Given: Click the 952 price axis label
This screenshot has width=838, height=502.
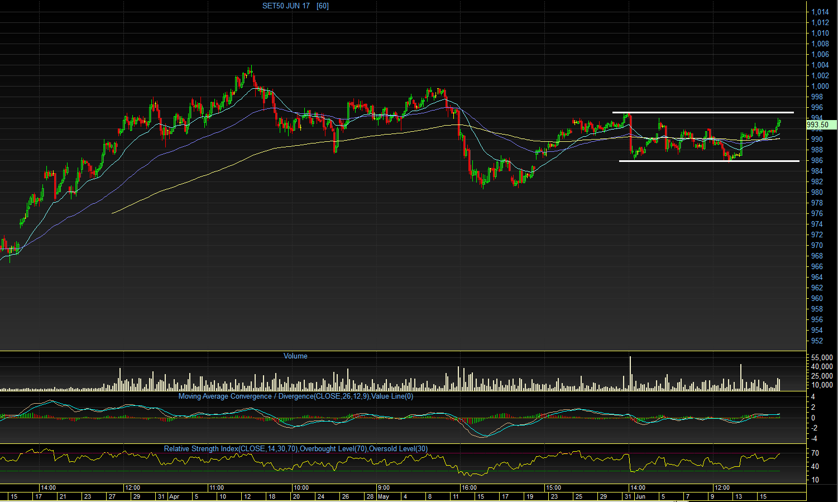Looking at the screenshot, I should coord(816,341).
